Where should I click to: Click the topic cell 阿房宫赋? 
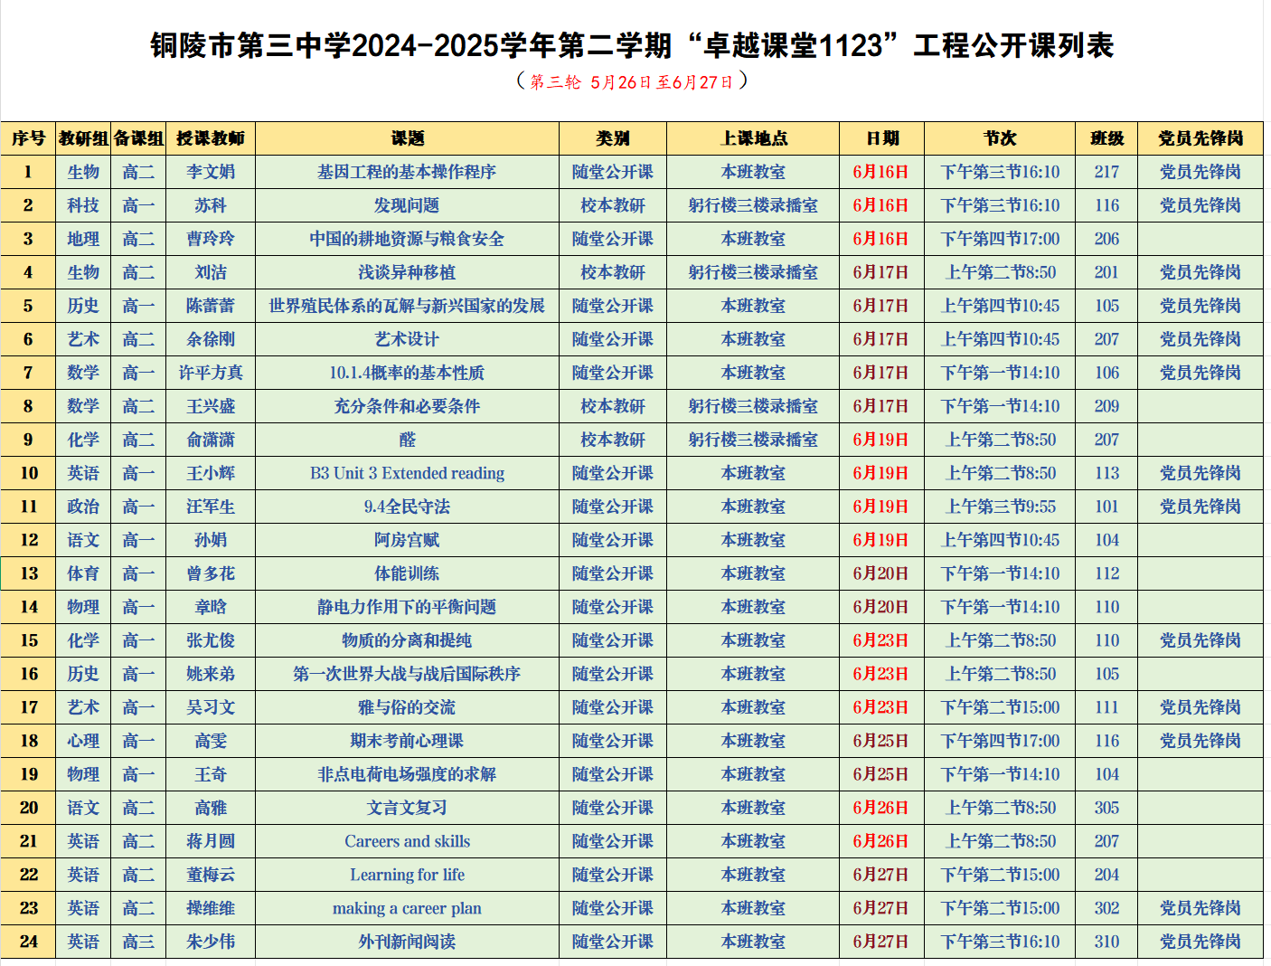pos(407,540)
